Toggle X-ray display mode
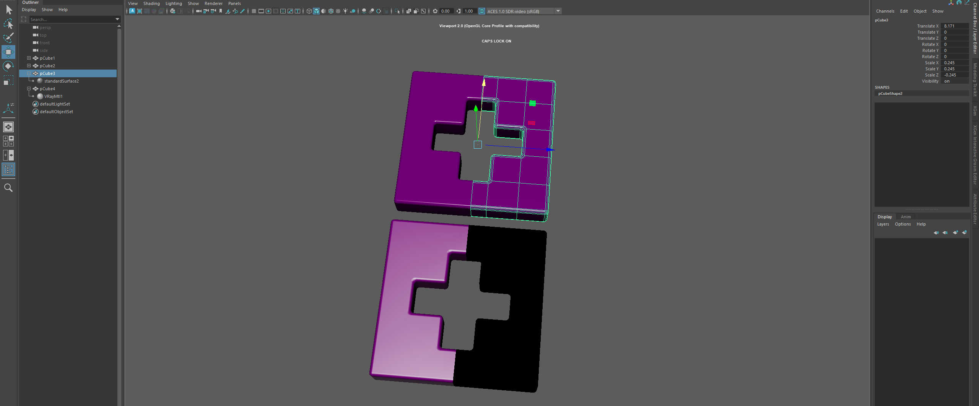 click(408, 11)
